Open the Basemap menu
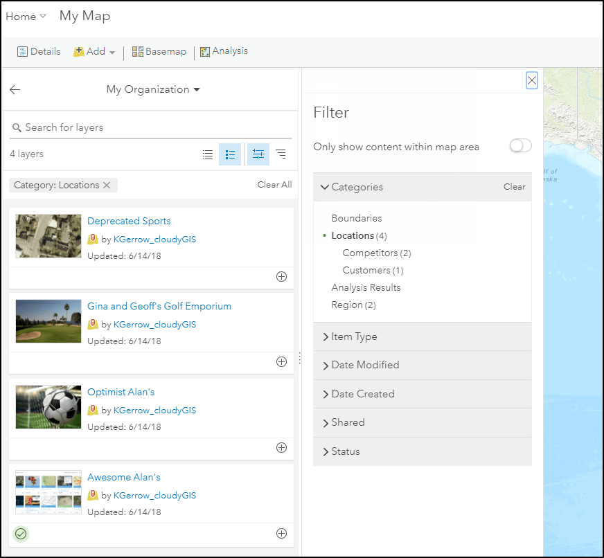The width and height of the screenshot is (604, 558). [x=159, y=51]
